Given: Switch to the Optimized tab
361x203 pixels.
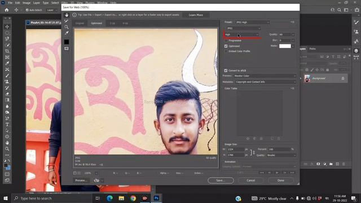Looking at the screenshot, I should tap(96, 23).
